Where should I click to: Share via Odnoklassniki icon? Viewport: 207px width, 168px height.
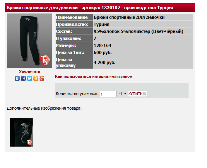coord(36,78)
